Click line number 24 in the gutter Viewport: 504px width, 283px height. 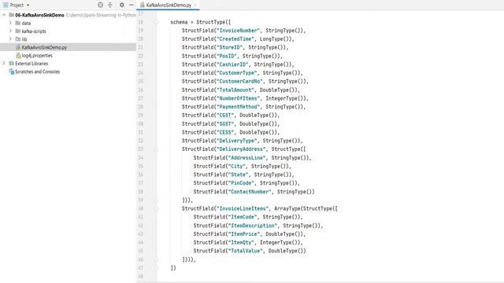click(x=140, y=73)
